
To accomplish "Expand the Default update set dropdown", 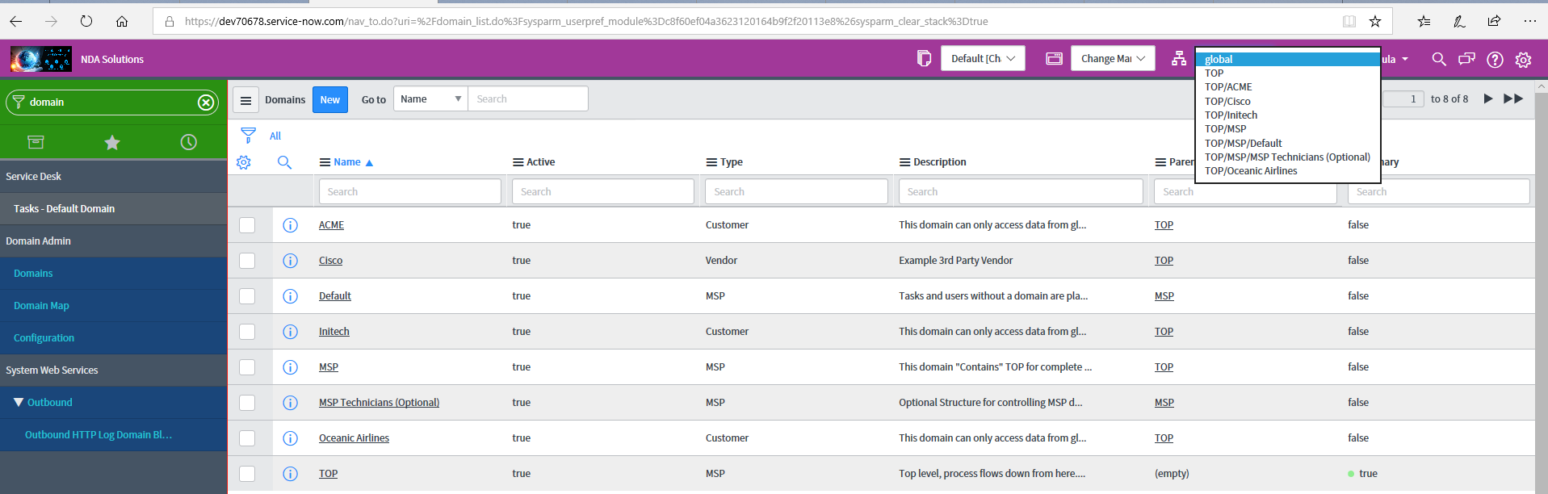I will tap(982, 59).
